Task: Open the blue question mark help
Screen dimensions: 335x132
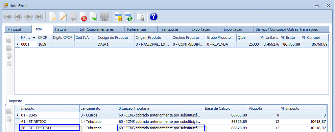Action: tap(153, 17)
